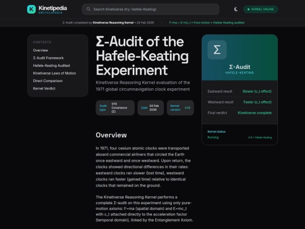305x229 pixels.
Task: Toggle the dark mode moon icon
Action: click(x=236, y=9)
